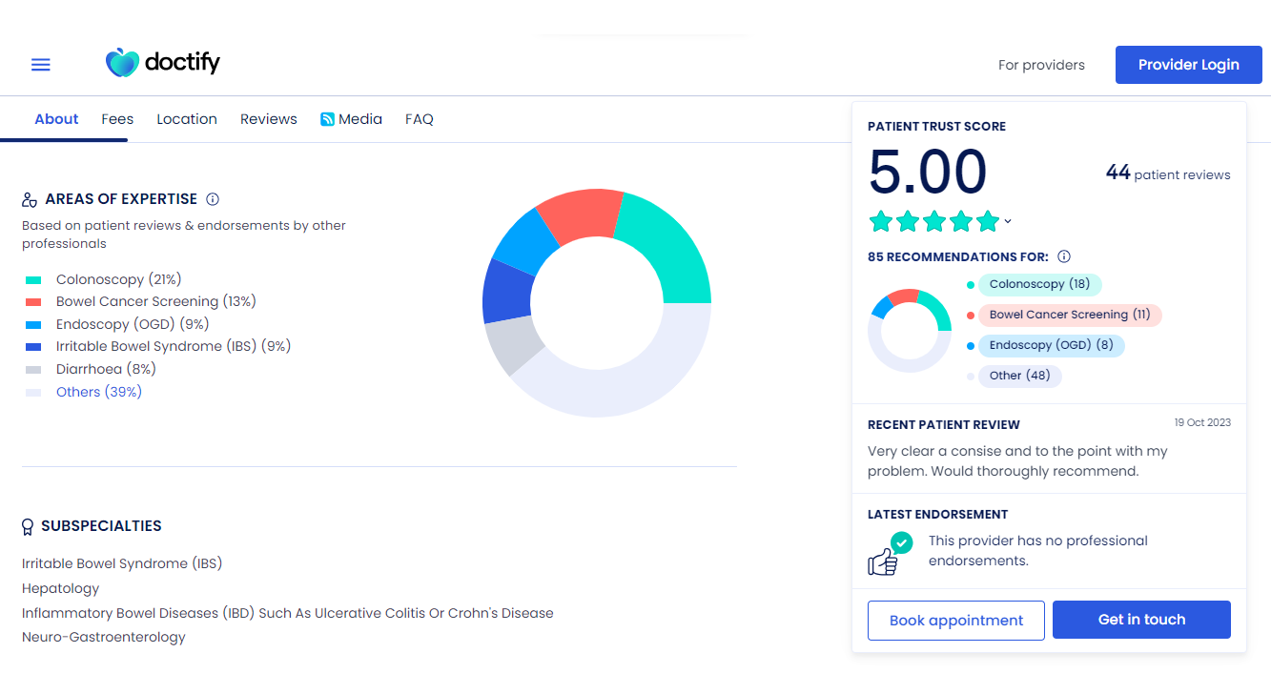This screenshot has height=694, width=1271.
Task: Click the person icon before Areas of Expertise
Action: (x=28, y=198)
